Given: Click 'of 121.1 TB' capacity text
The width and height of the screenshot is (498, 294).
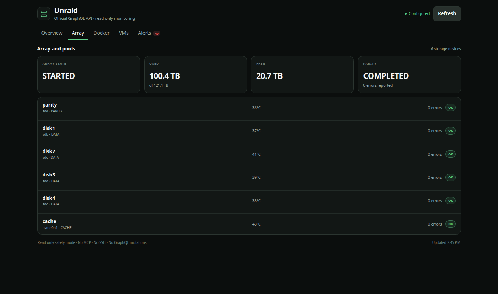Looking at the screenshot, I should pyautogui.click(x=159, y=85).
